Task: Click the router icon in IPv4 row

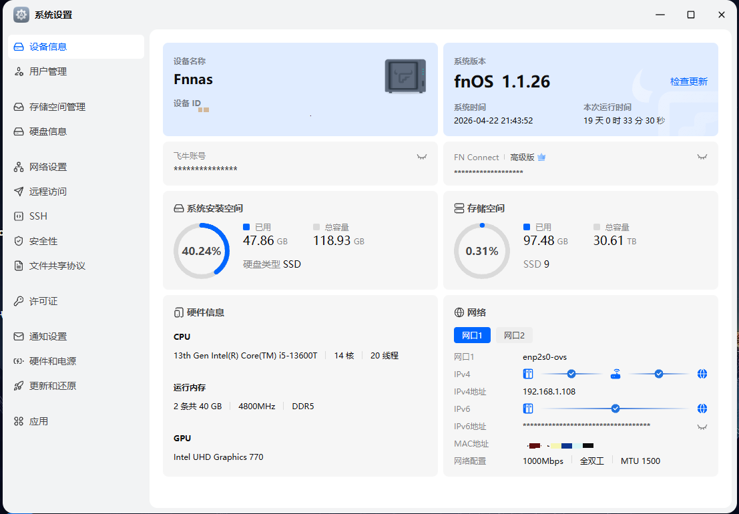Action: click(x=615, y=374)
